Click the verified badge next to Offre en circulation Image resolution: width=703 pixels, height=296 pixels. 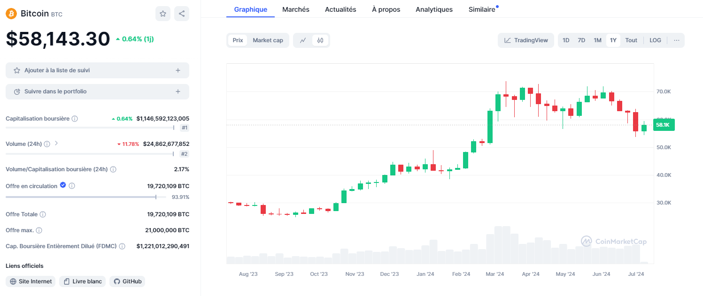[x=62, y=185]
